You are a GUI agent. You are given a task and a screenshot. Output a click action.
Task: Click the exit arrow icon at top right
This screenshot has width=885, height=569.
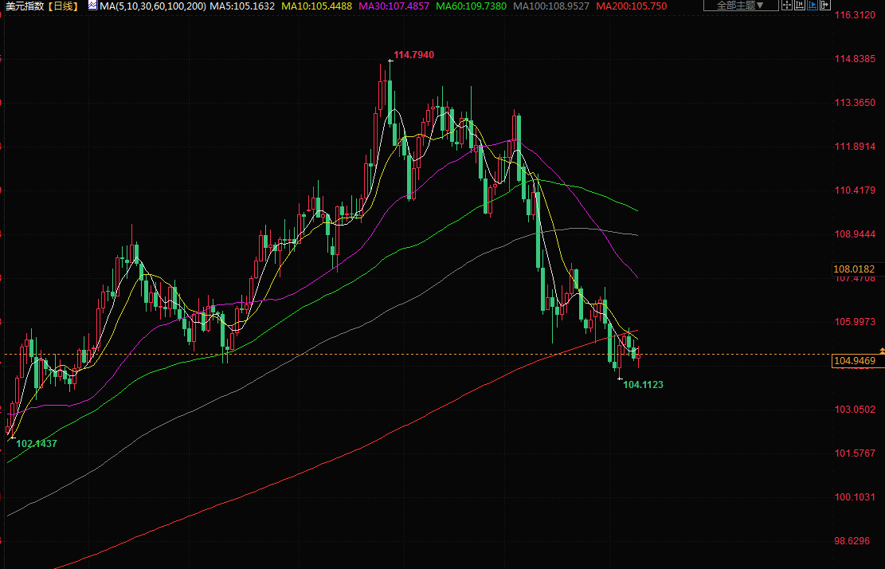click(824, 6)
